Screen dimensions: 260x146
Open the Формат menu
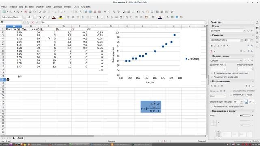click(40, 7)
